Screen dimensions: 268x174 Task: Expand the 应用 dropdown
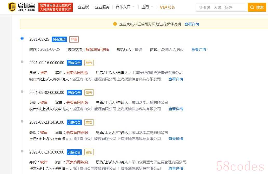[x=147, y=7]
